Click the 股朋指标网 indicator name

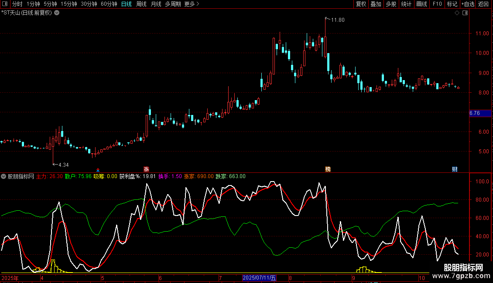tap(21, 176)
